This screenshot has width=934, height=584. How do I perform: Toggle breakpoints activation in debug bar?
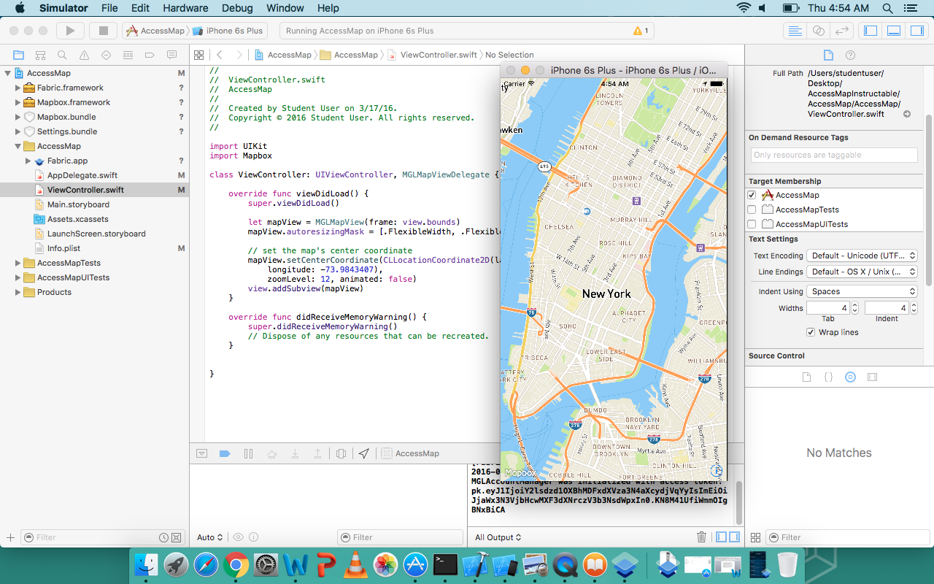click(225, 453)
